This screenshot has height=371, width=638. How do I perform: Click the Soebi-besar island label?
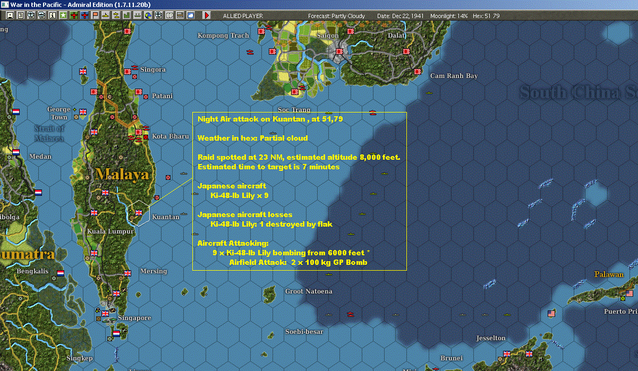pos(304,332)
